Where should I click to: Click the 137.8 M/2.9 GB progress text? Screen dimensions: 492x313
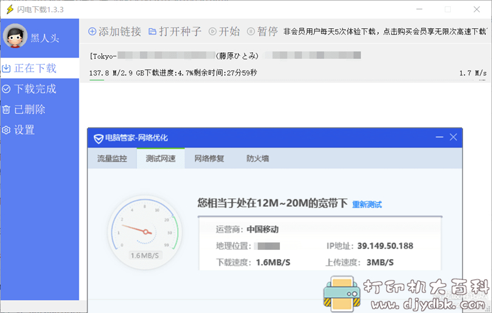point(116,73)
